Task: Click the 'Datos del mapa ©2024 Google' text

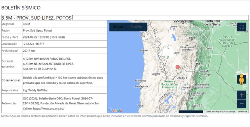Action: point(221,112)
